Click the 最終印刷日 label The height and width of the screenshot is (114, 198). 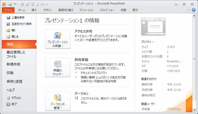(x=148, y=95)
